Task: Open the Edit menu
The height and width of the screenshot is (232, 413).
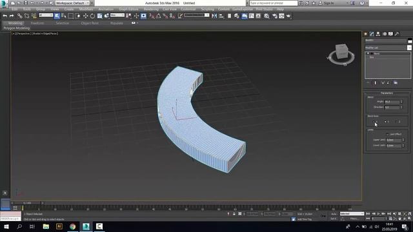Action: (x=14, y=9)
